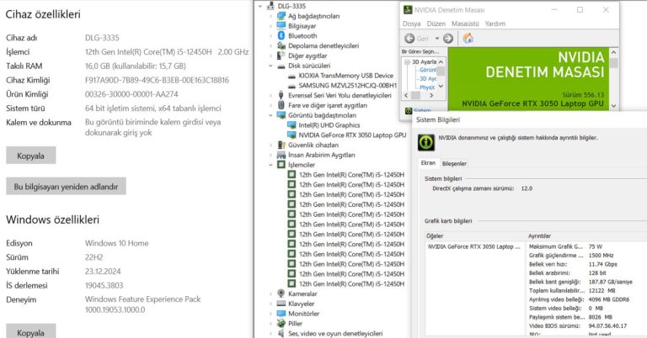Open the Dosya menu

(x=411, y=24)
